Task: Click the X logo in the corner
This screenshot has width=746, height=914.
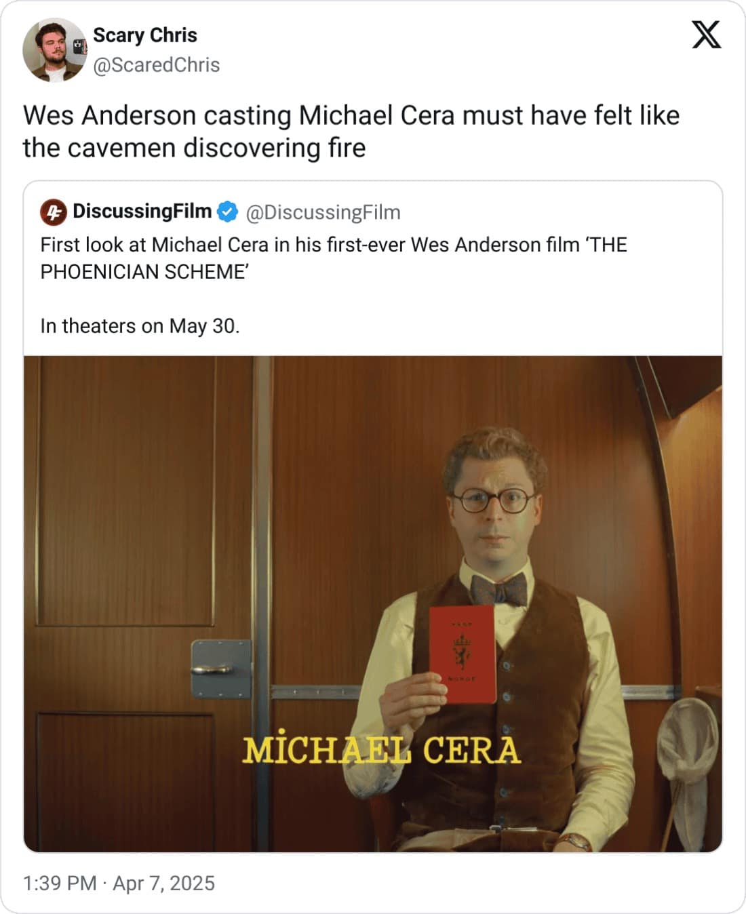Action: (707, 35)
